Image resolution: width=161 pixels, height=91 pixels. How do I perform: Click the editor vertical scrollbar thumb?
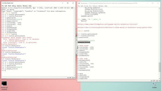(159, 67)
